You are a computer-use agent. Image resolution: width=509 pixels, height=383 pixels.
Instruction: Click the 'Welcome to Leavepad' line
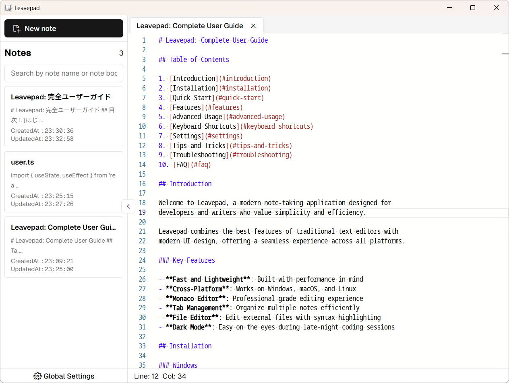pyautogui.click(x=275, y=203)
